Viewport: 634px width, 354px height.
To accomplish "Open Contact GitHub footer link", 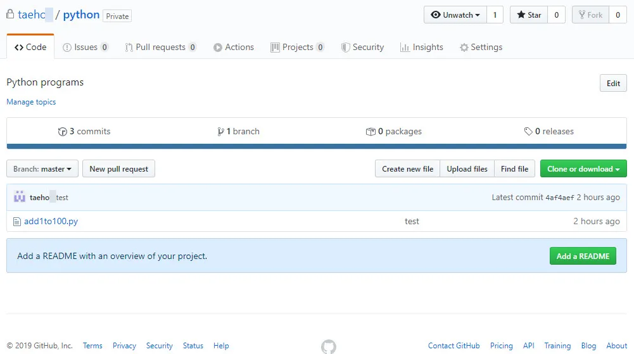I will coord(453,346).
